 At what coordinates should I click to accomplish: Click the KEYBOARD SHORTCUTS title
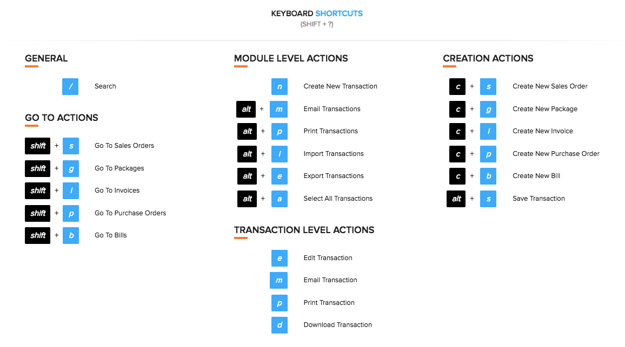(x=317, y=12)
